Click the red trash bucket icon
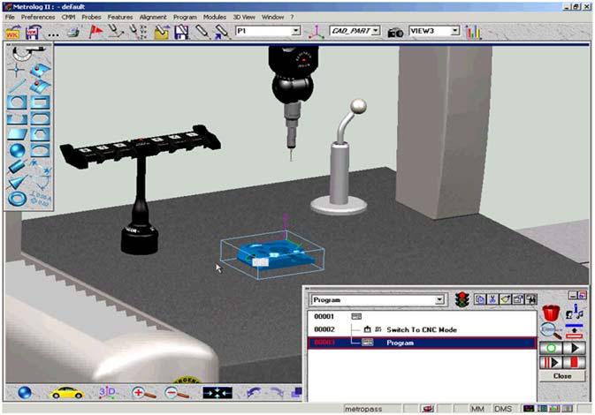This screenshot has width=595, height=415. 551,313
